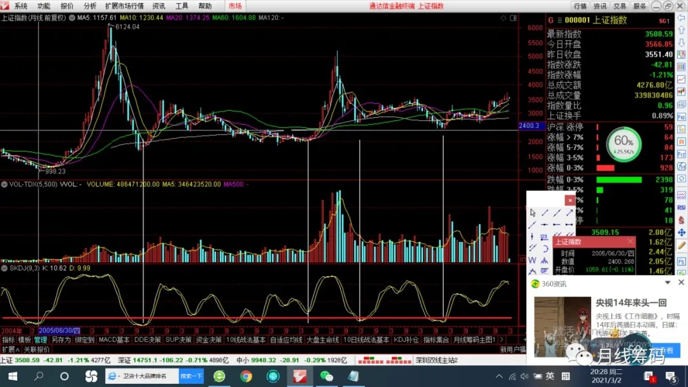Close the drawing tools palette
The width and height of the screenshot is (688, 387).
(x=570, y=201)
